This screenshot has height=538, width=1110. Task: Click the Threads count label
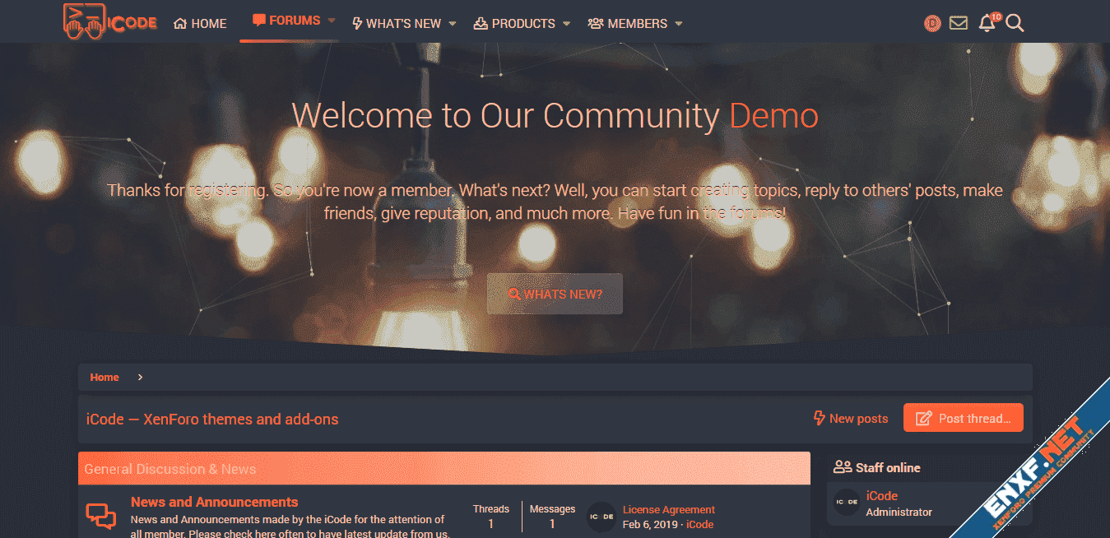point(491,509)
